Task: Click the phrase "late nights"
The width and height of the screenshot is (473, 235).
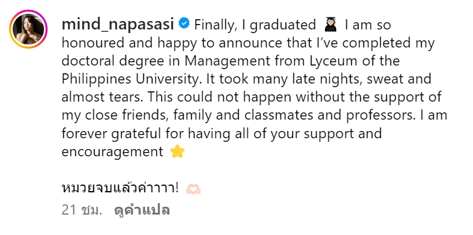Action: [322, 79]
